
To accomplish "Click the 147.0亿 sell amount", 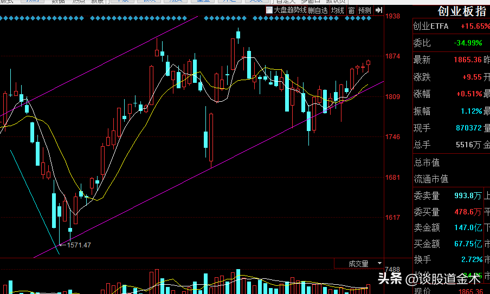I will pyautogui.click(x=468, y=227).
